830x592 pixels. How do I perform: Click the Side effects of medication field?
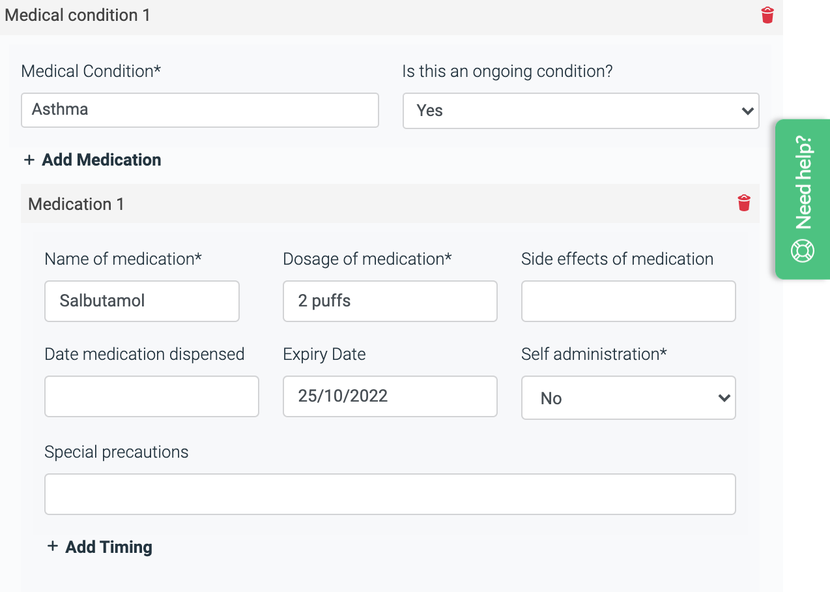628,301
